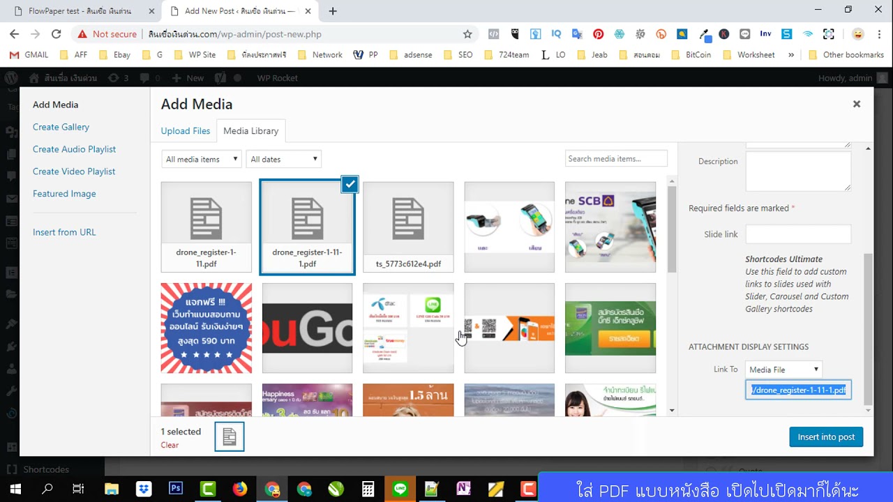Viewport: 893px width, 502px height.
Task: Open Dropbox from the taskbar
Action: [x=144, y=489]
